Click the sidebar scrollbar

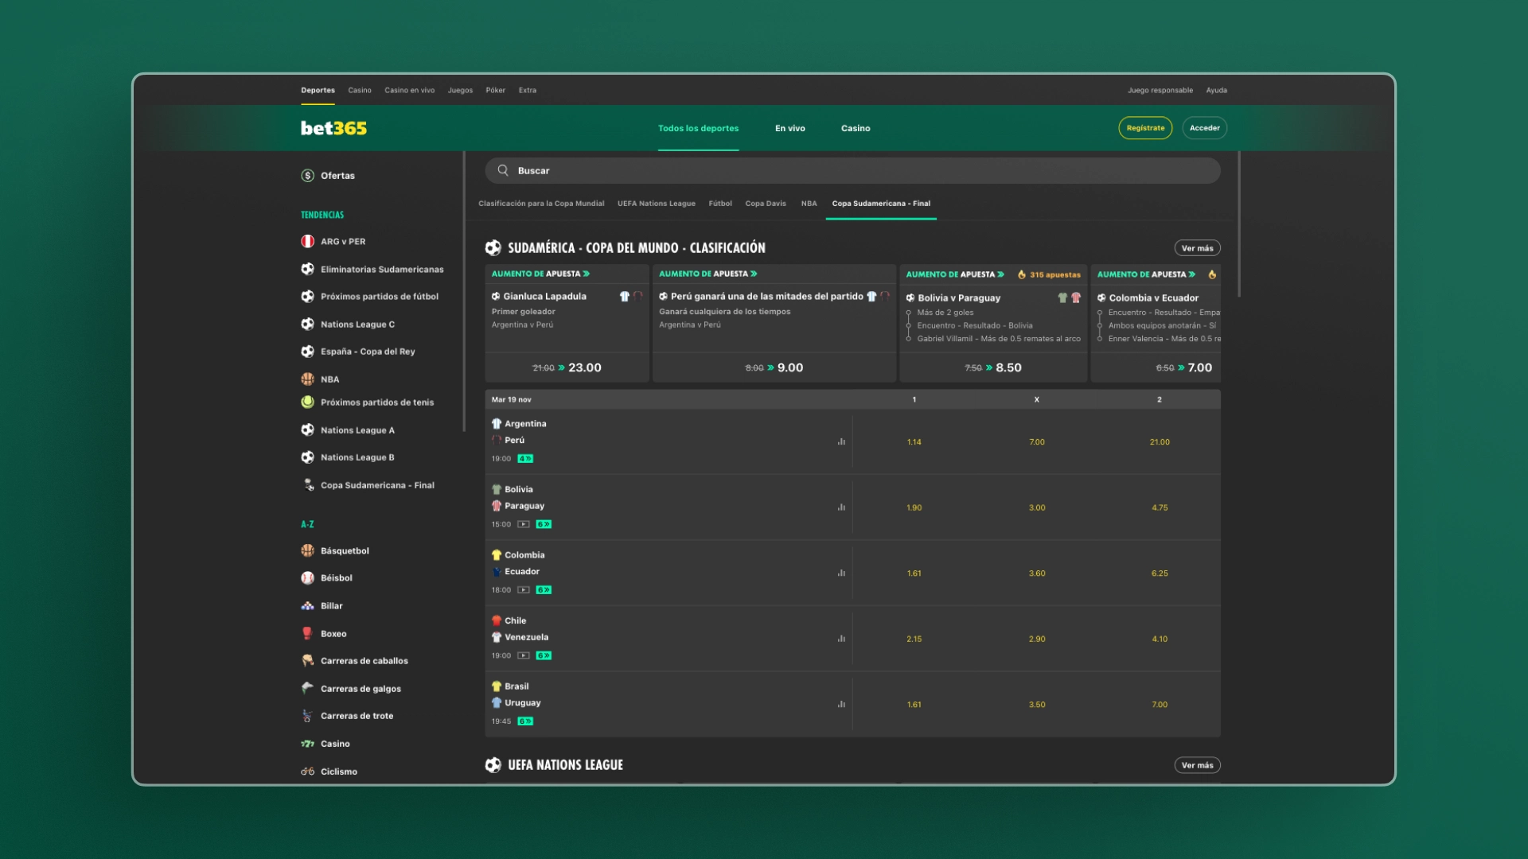coord(464,291)
